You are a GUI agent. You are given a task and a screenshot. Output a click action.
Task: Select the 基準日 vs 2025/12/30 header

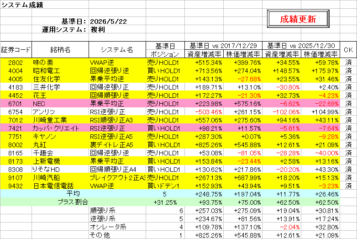point(301,46)
